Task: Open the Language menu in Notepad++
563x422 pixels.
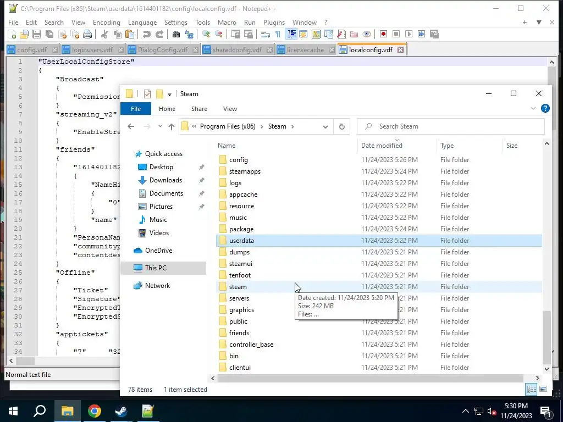Action: [142, 22]
